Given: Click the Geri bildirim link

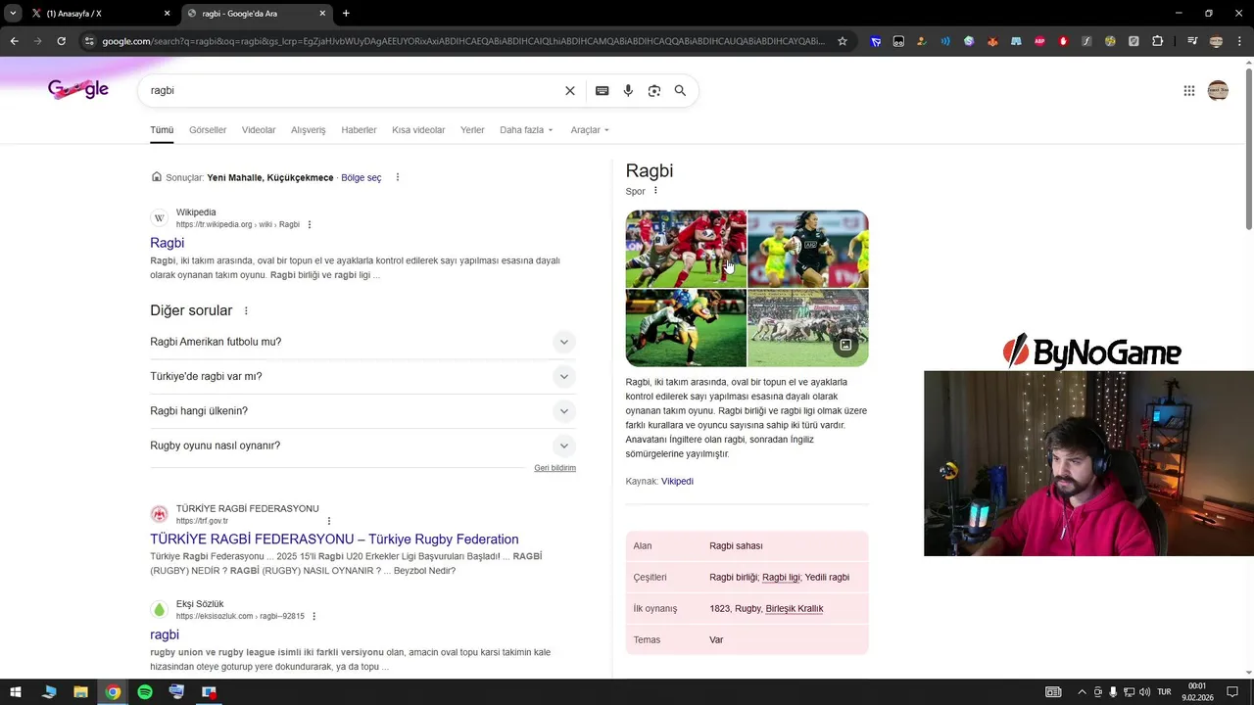Looking at the screenshot, I should 555,468.
